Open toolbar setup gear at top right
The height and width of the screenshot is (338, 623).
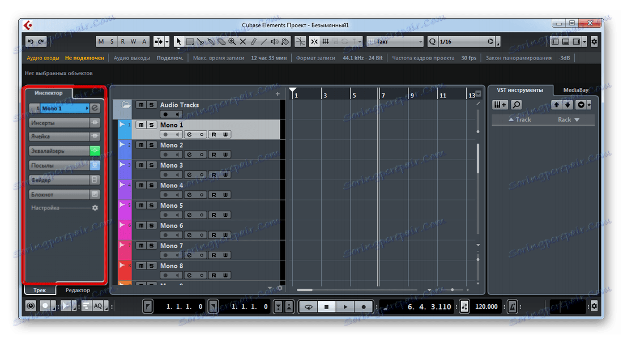click(x=594, y=41)
